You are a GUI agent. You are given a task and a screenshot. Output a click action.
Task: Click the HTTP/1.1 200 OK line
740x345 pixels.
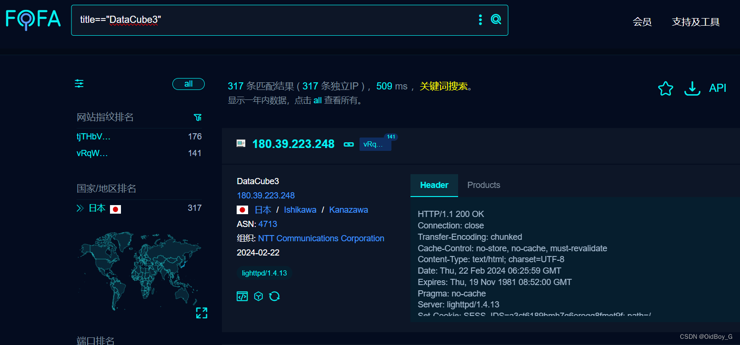pyautogui.click(x=451, y=214)
